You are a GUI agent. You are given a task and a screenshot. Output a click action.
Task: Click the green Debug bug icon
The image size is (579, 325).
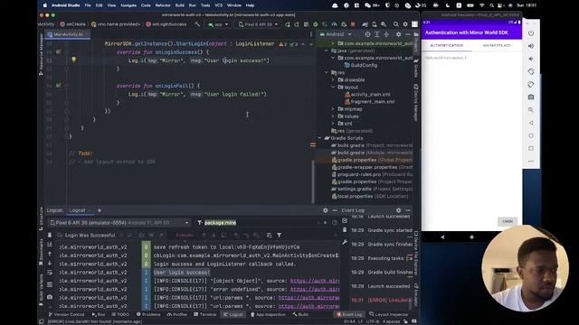(x=316, y=24)
